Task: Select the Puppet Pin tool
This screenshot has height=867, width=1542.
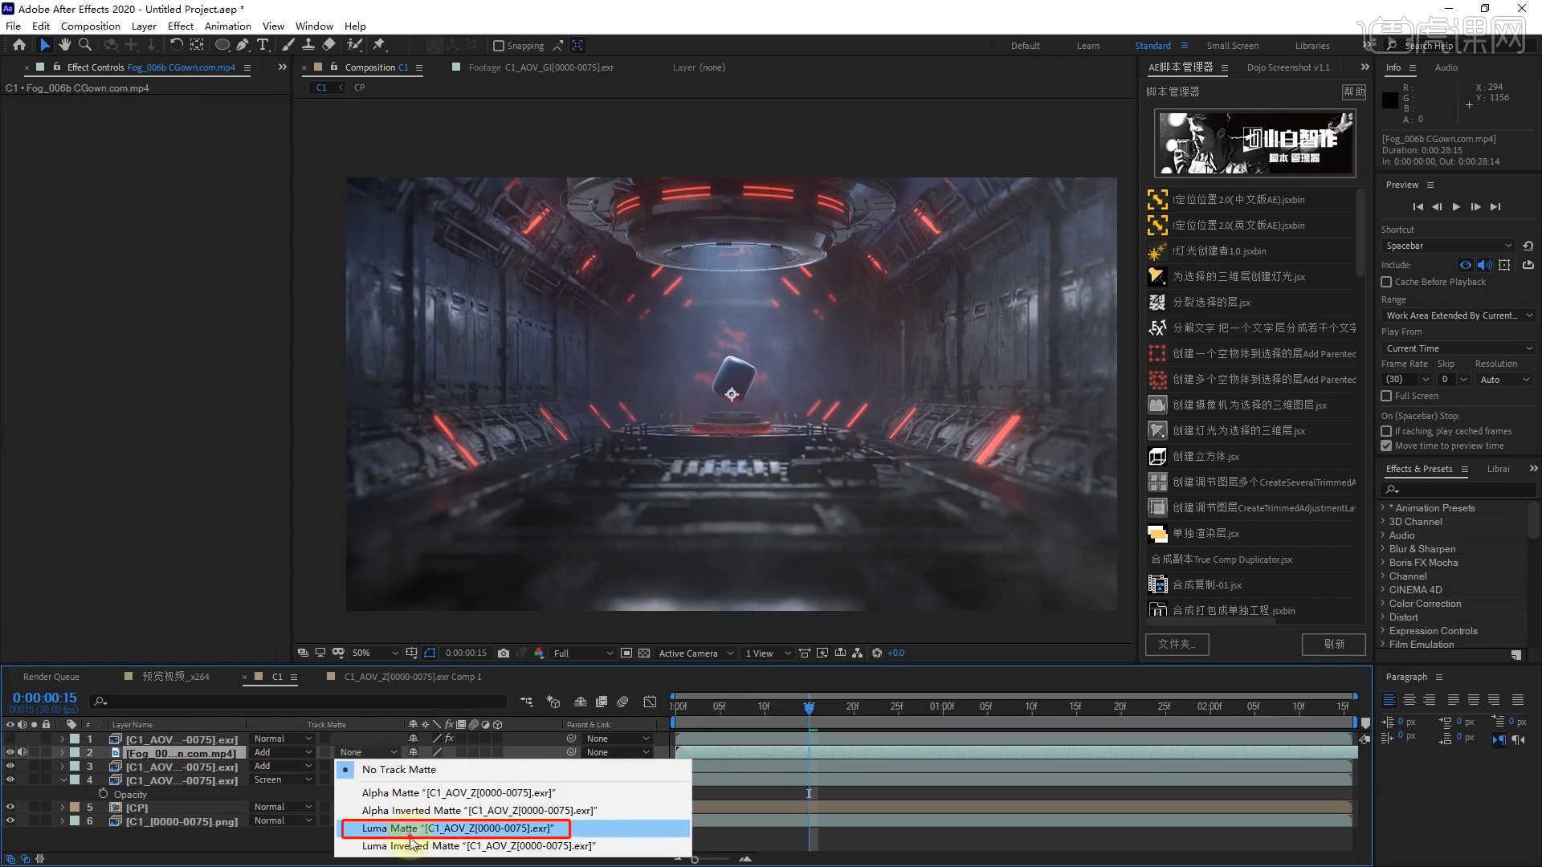Action: pos(379,45)
